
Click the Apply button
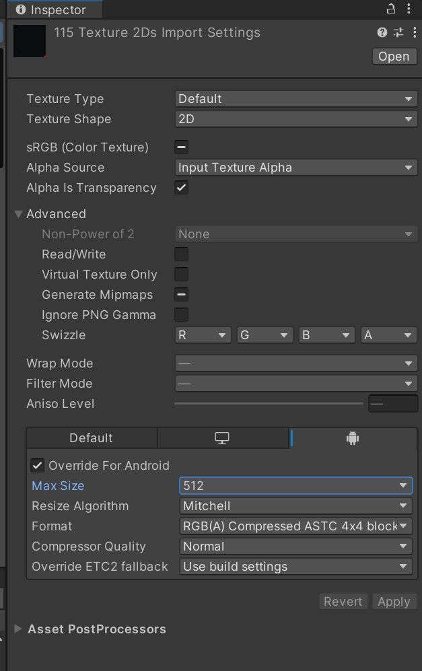[x=394, y=602]
